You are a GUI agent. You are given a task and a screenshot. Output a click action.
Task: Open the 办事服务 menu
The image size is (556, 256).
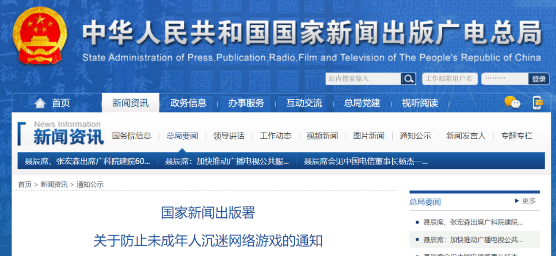246,103
